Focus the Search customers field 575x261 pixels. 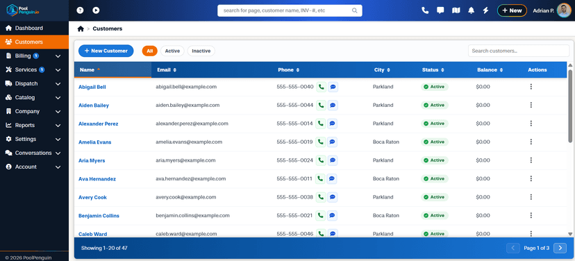point(519,51)
